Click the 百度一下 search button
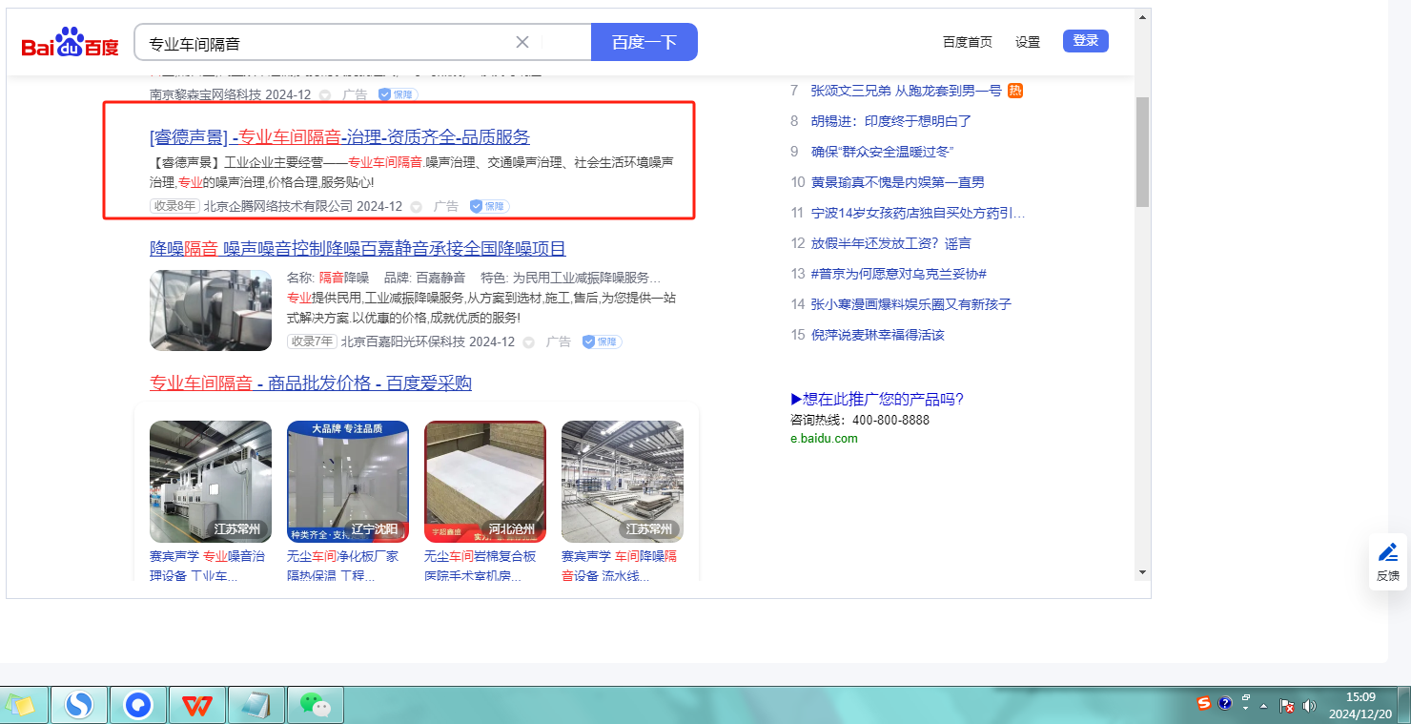The height and width of the screenshot is (724, 1411). tap(644, 42)
